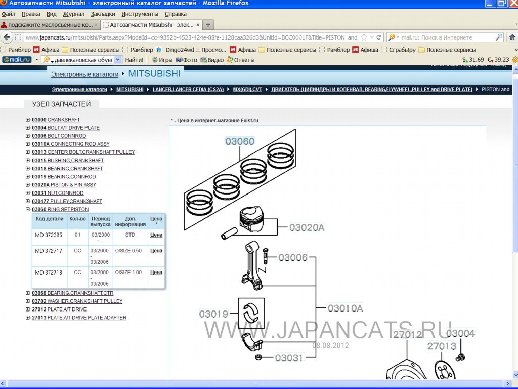
Task: Expand the 27013 PLATE,A/T DRIVE PLATE ADAPTER node
Action: (x=28, y=318)
